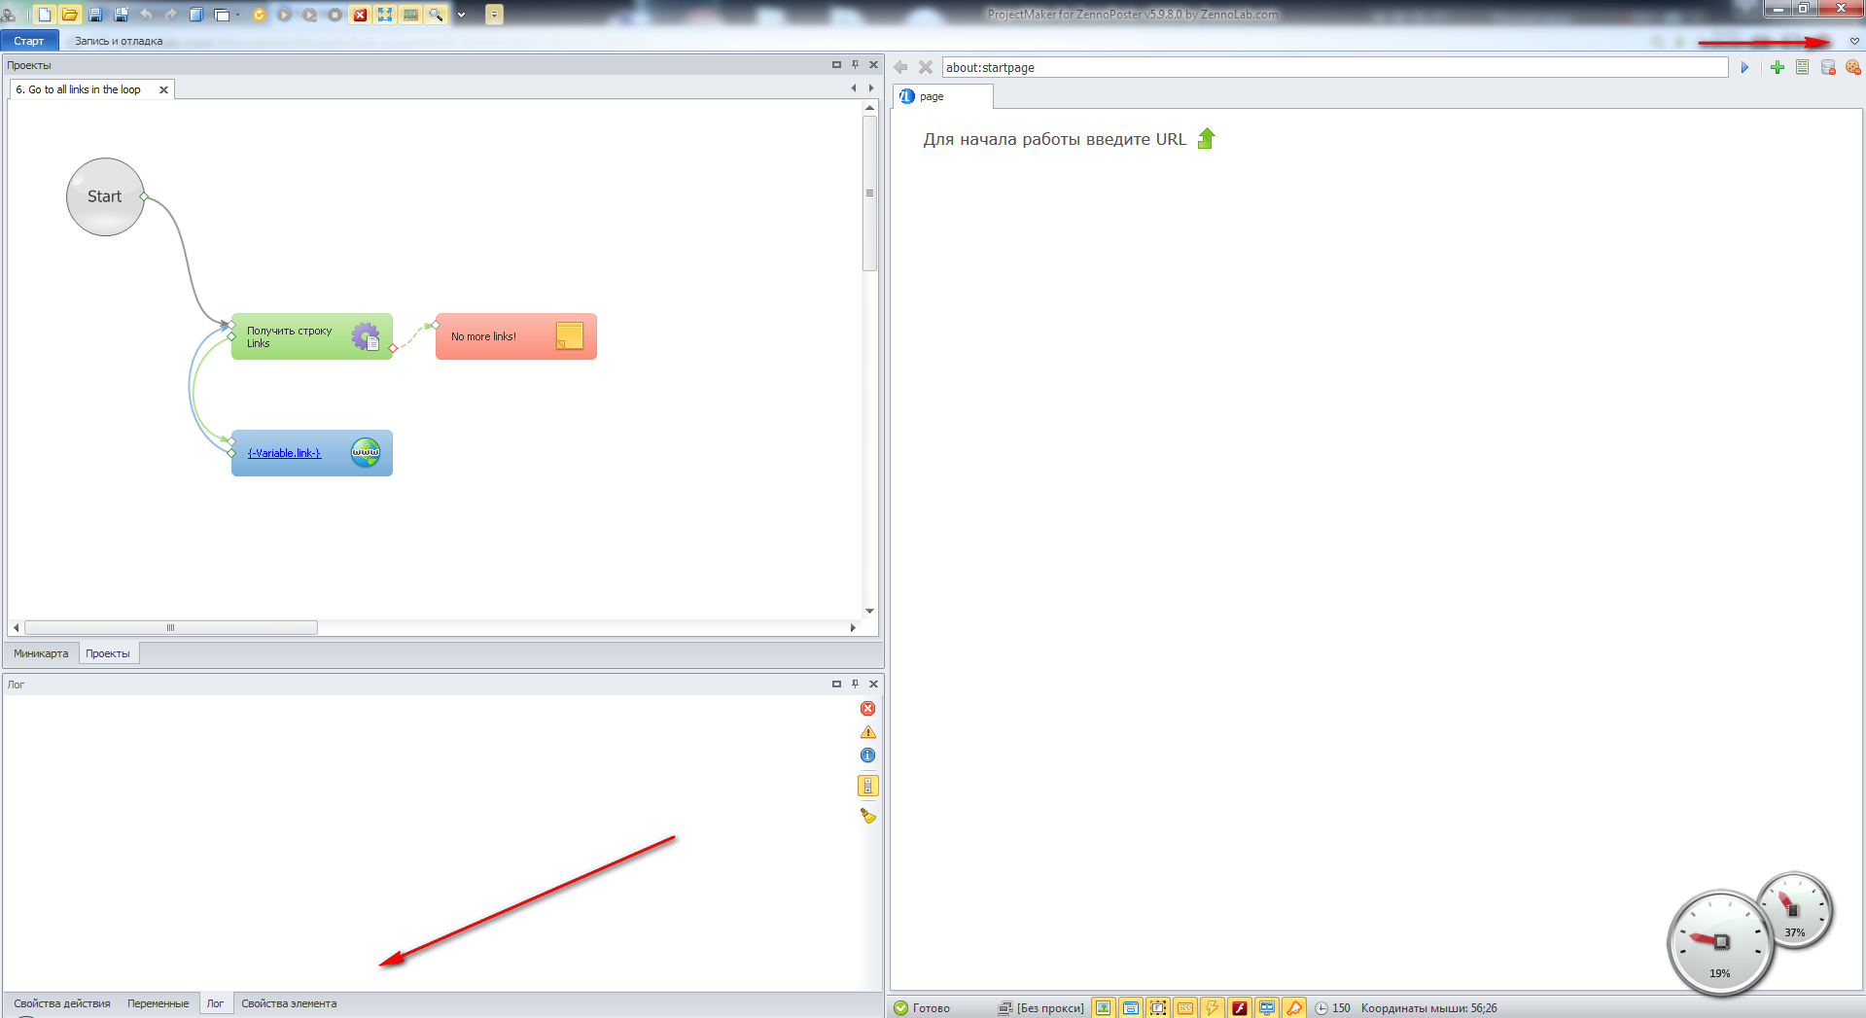Click the highlighted yellow customize toolbar button
Image resolution: width=1866 pixels, height=1018 pixels.
pyautogui.click(x=494, y=15)
